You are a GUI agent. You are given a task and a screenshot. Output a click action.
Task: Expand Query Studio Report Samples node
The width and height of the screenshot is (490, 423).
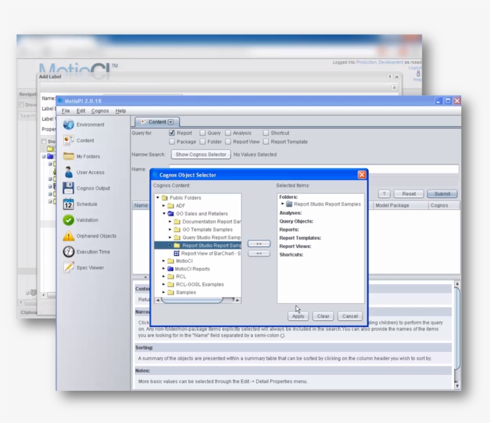point(170,237)
